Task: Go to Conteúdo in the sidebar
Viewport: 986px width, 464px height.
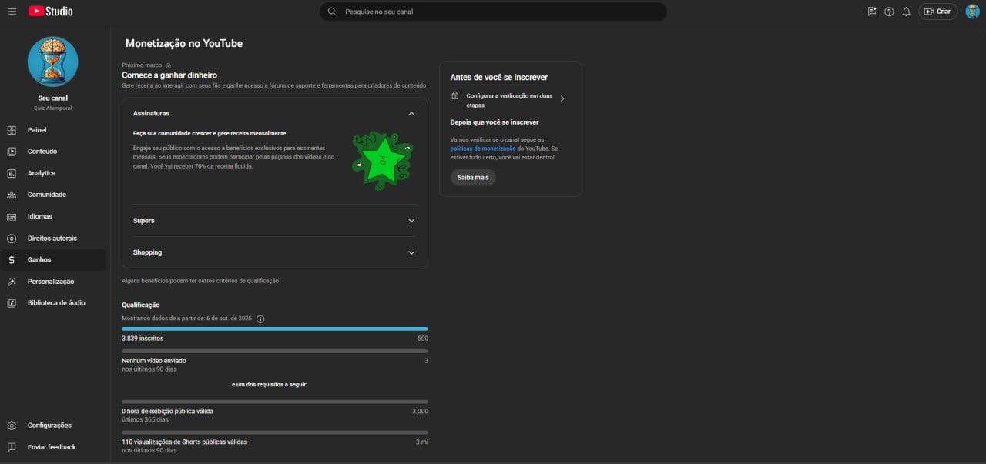Action: pos(42,152)
